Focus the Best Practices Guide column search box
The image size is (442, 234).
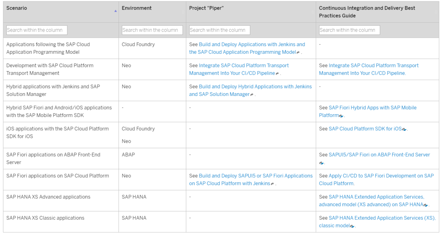(x=349, y=30)
